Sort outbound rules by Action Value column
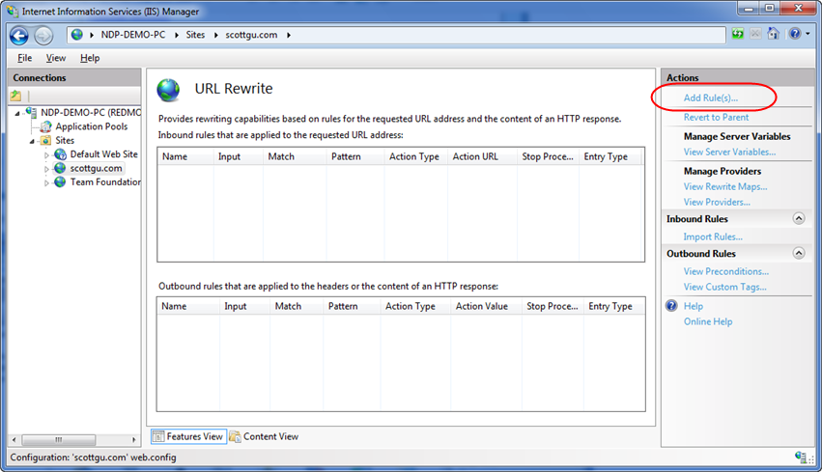Screen dimensions: 822x472 [486, 306]
